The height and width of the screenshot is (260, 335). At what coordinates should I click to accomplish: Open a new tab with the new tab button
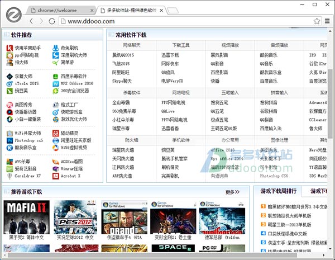point(173,10)
